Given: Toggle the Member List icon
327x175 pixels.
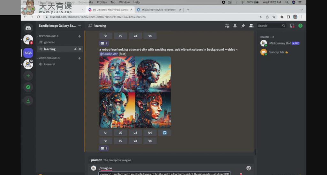Looking at the screenshot, I should [x=251, y=26].
